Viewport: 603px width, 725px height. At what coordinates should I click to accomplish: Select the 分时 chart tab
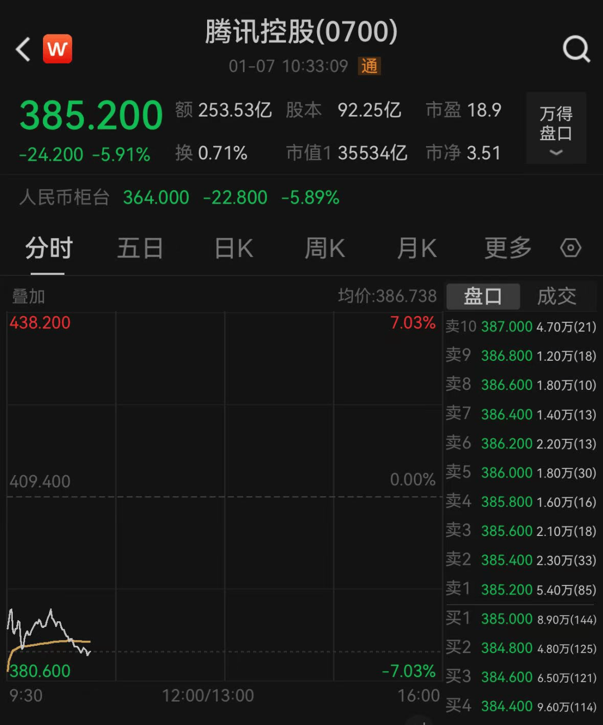49,248
